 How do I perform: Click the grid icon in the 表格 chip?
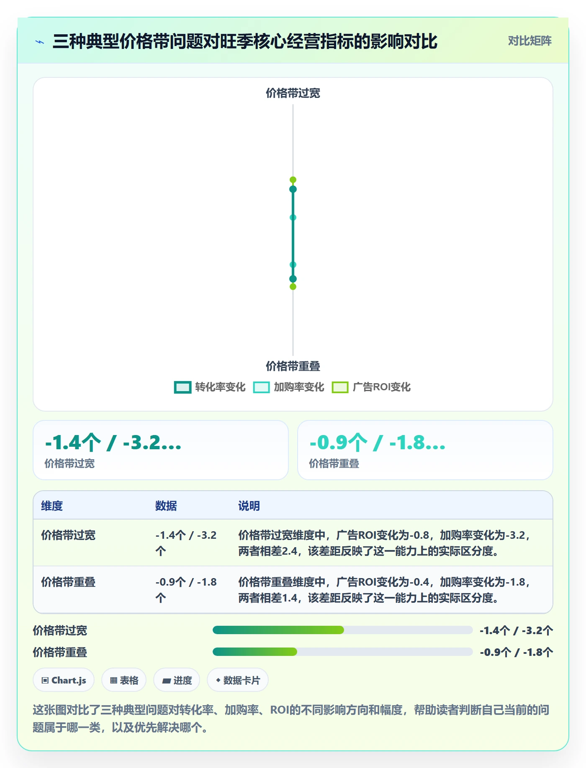click(113, 681)
